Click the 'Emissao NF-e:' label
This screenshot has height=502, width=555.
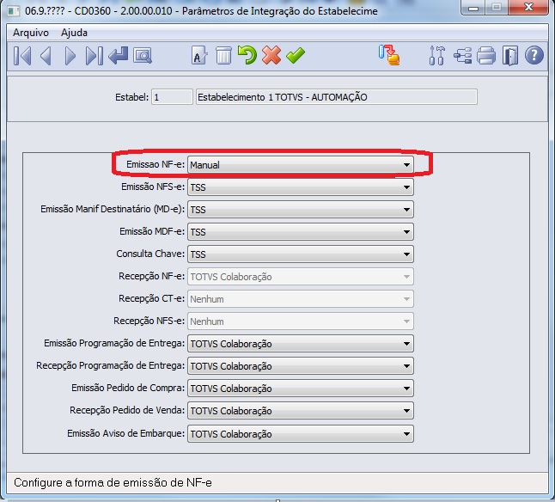pos(156,164)
